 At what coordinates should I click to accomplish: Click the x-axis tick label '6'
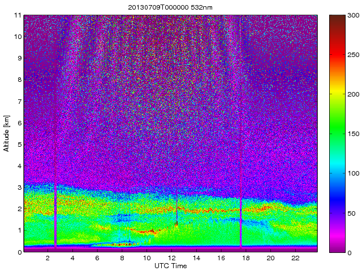tap(97, 258)
